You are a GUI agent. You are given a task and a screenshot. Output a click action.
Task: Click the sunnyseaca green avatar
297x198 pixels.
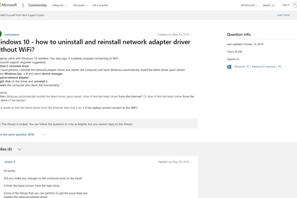[0, 34]
